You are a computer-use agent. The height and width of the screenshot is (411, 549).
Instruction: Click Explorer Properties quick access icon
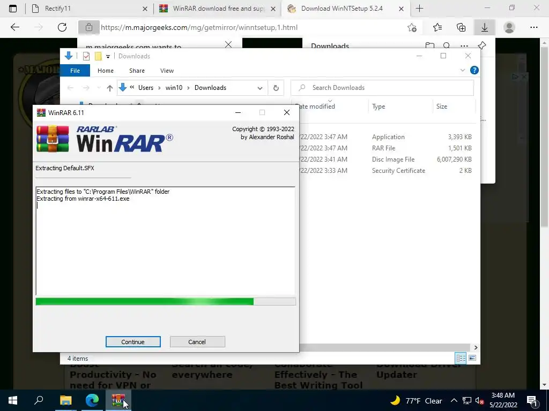[x=86, y=56]
